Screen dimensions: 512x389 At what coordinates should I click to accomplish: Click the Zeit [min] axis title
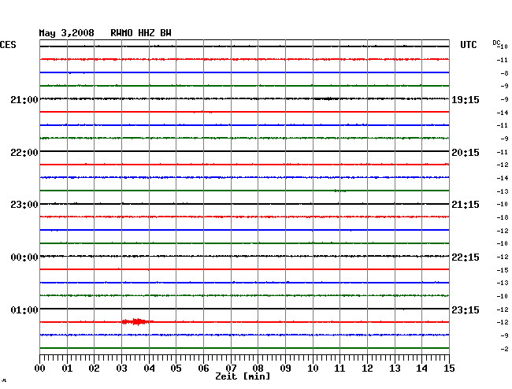pyautogui.click(x=243, y=376)
